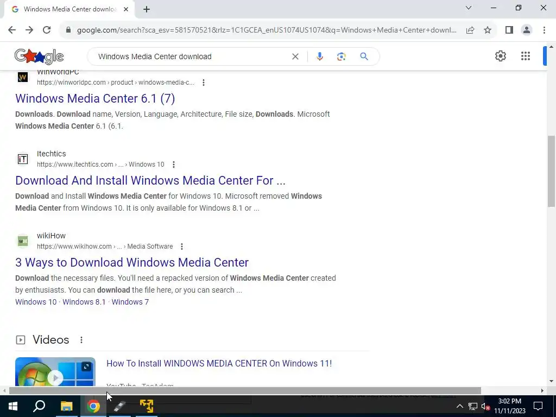Follow the Windows 10 sublink

(36, 302)
